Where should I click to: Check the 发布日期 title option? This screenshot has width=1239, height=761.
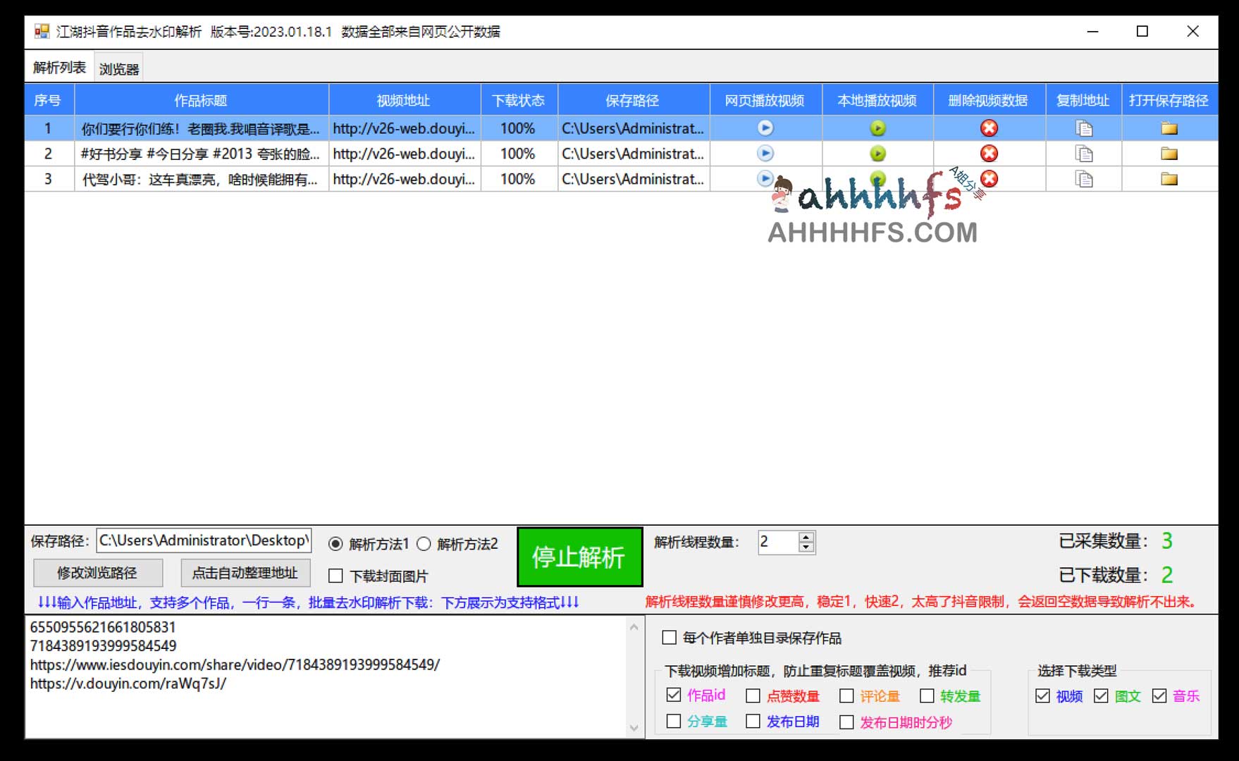pyautogui.click(x=753, y=722)
